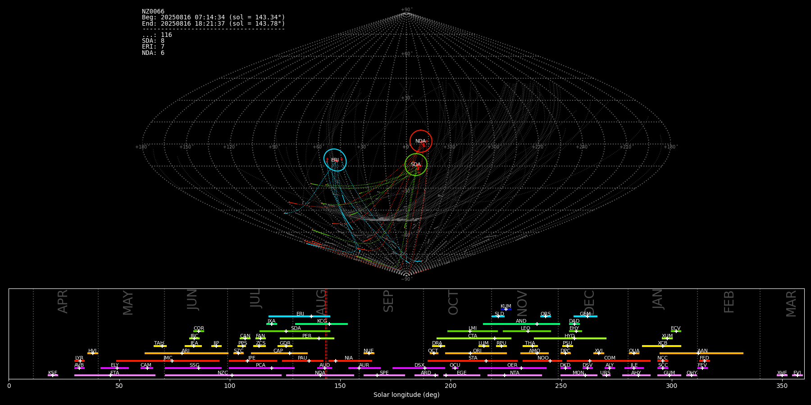Image resolution: width=811 pixels, height=405 pixels.
Task: Click the XCB shower bar in timeline
Action: 661,346
